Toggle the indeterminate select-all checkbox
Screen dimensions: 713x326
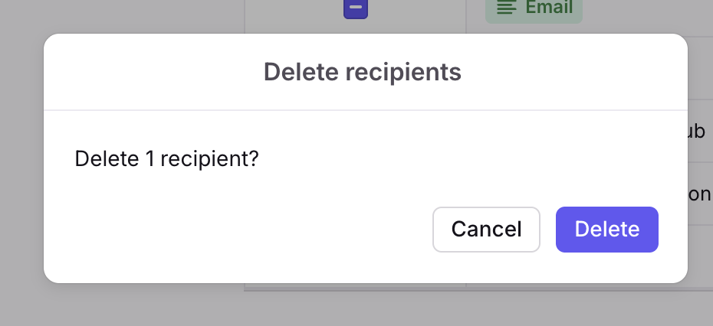356,7
